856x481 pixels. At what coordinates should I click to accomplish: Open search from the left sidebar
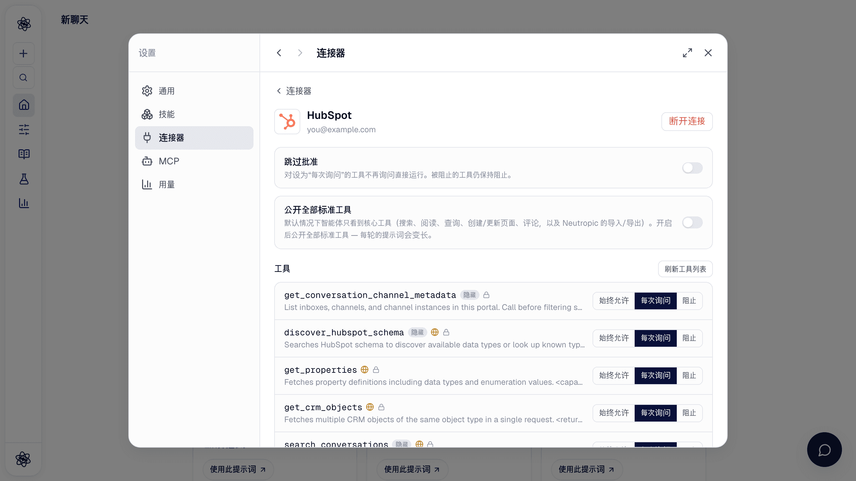(23, 77)
